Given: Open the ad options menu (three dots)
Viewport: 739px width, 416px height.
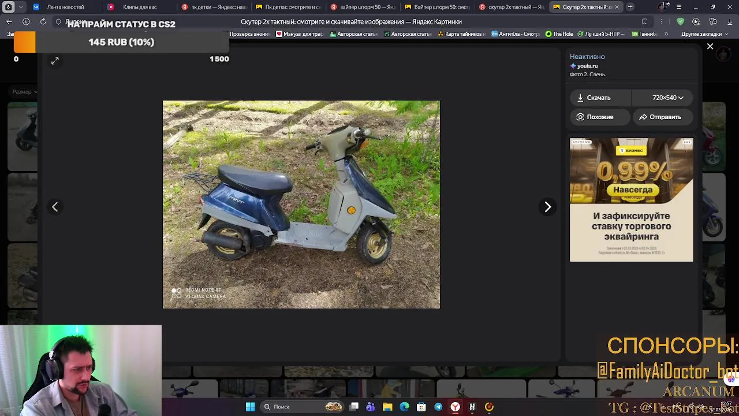Looking at the screenshot, I should [x=687, y=142].
